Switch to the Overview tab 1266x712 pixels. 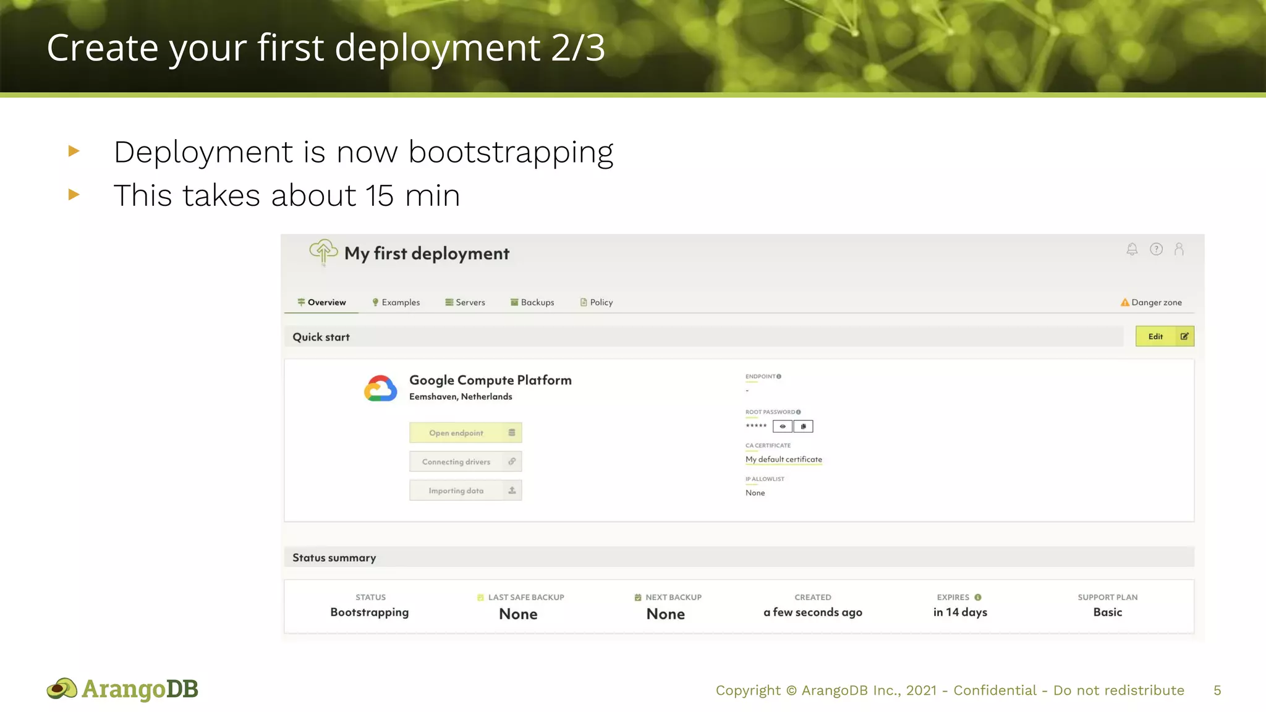coord(321,302)
